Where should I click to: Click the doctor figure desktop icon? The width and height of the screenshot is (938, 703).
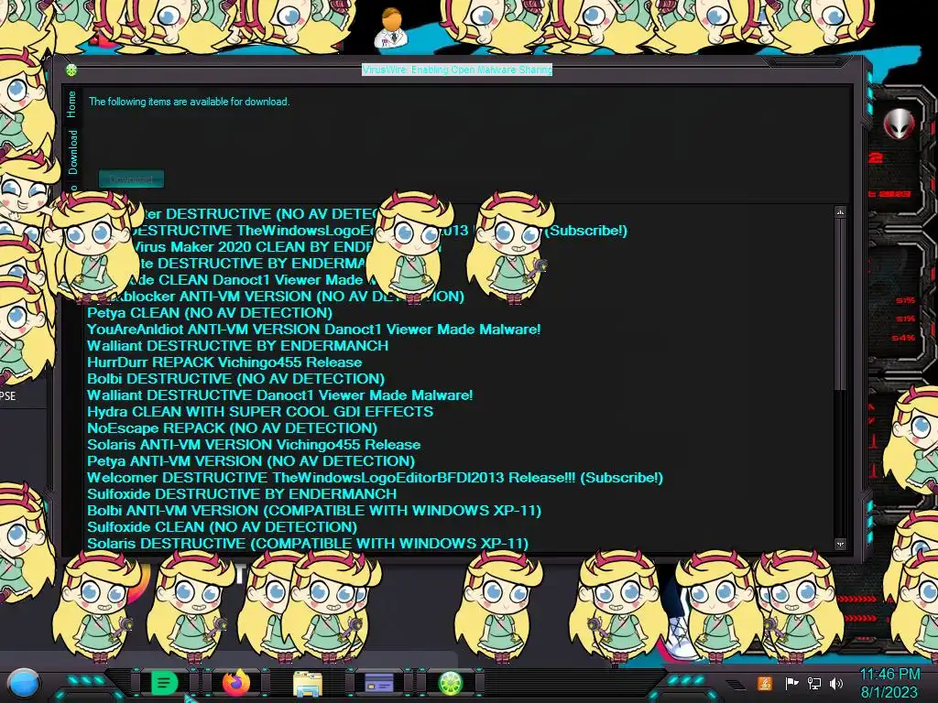point(391,28)
